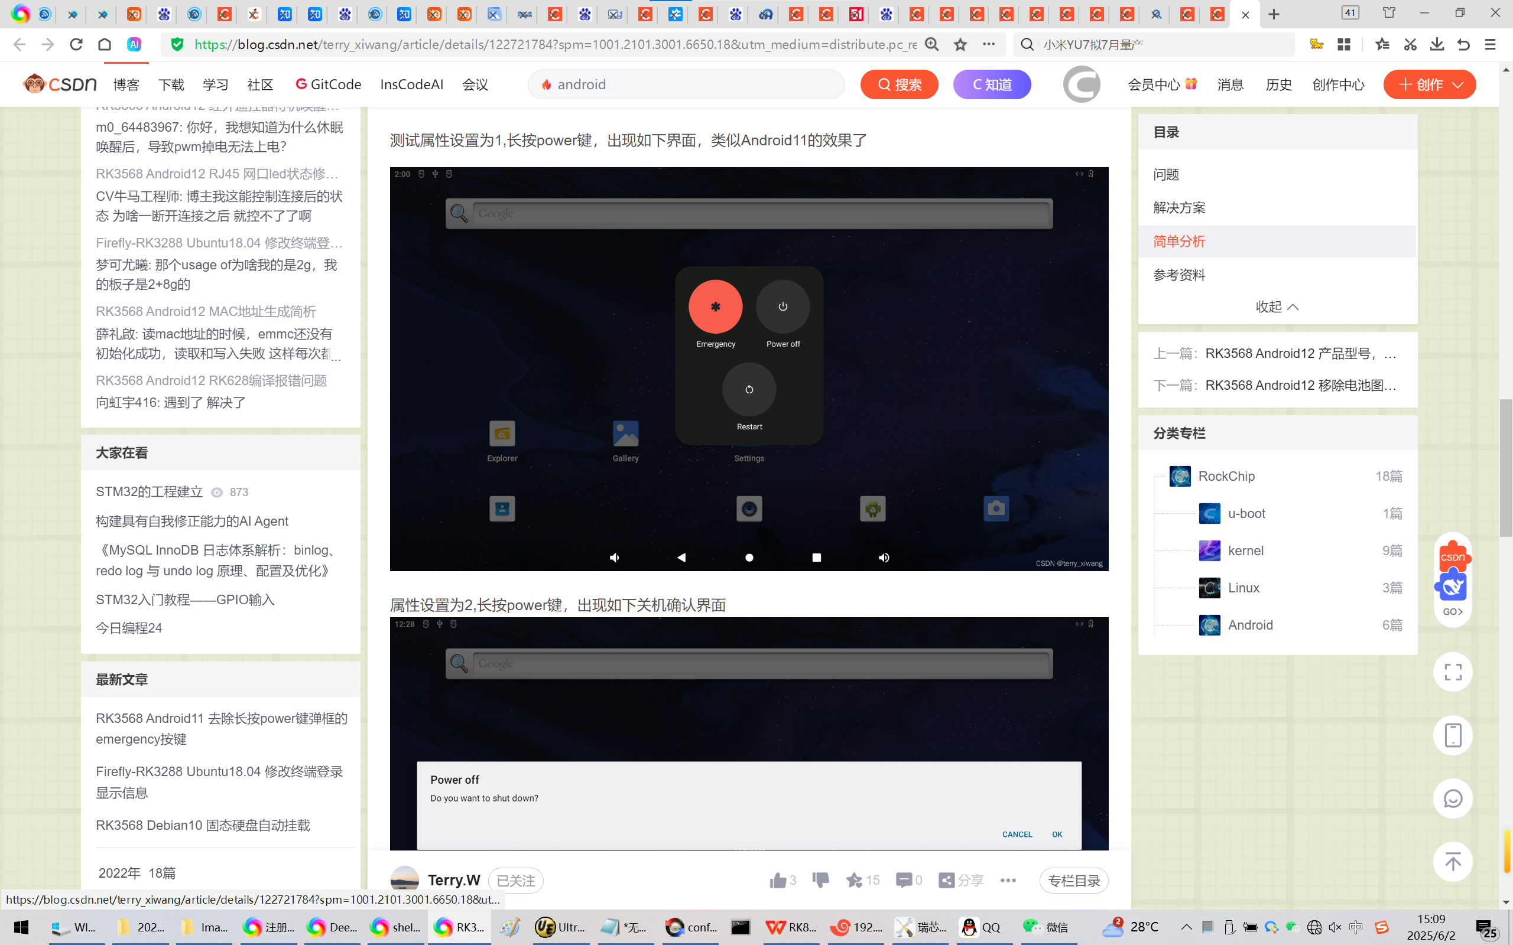The height and width of the screenshot is (945, 1513).
Task: Click the thumbs-up like icon
Action: 778,881
